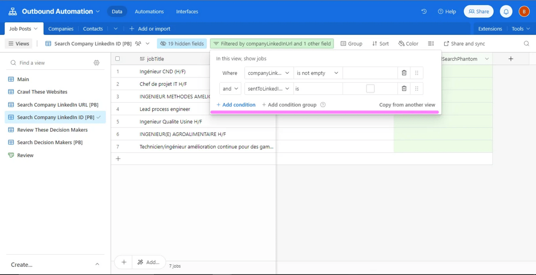Open Contacts table tab

coord(93,29)
